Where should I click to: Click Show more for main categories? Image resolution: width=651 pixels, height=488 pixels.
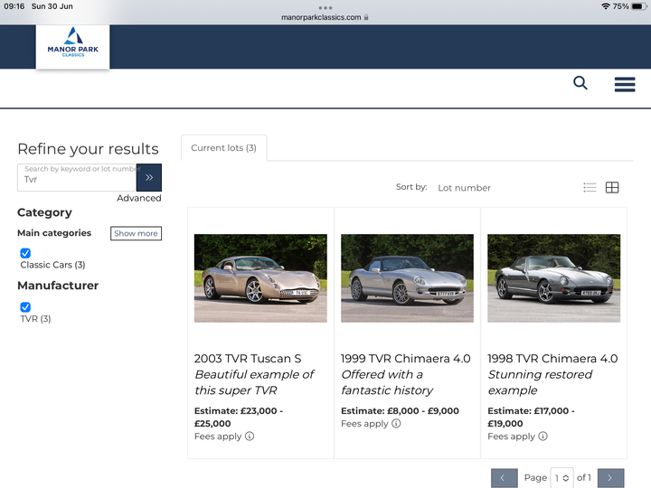(136, 233)
